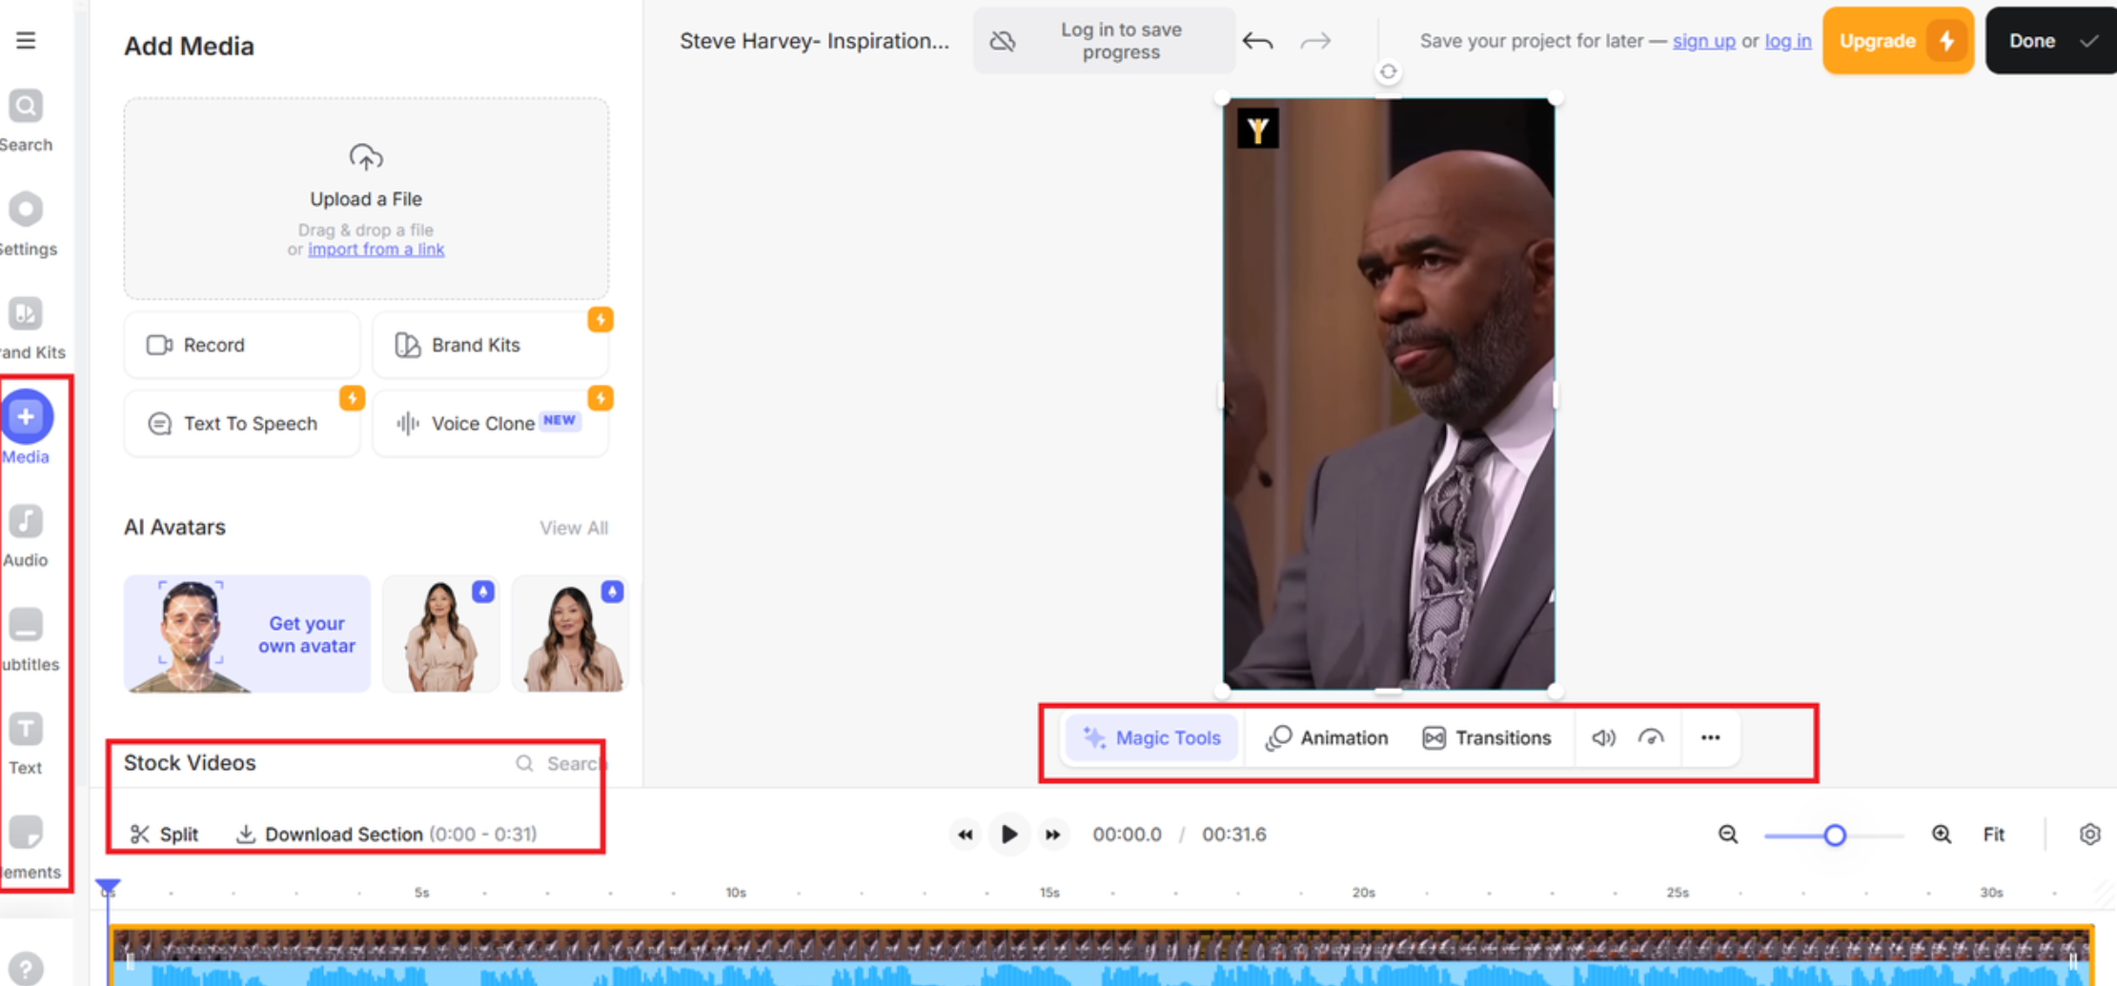This screenshot has width=2117, height=986.
Task: Expand the Done button dropdown
Action: tap(2090, 40)
